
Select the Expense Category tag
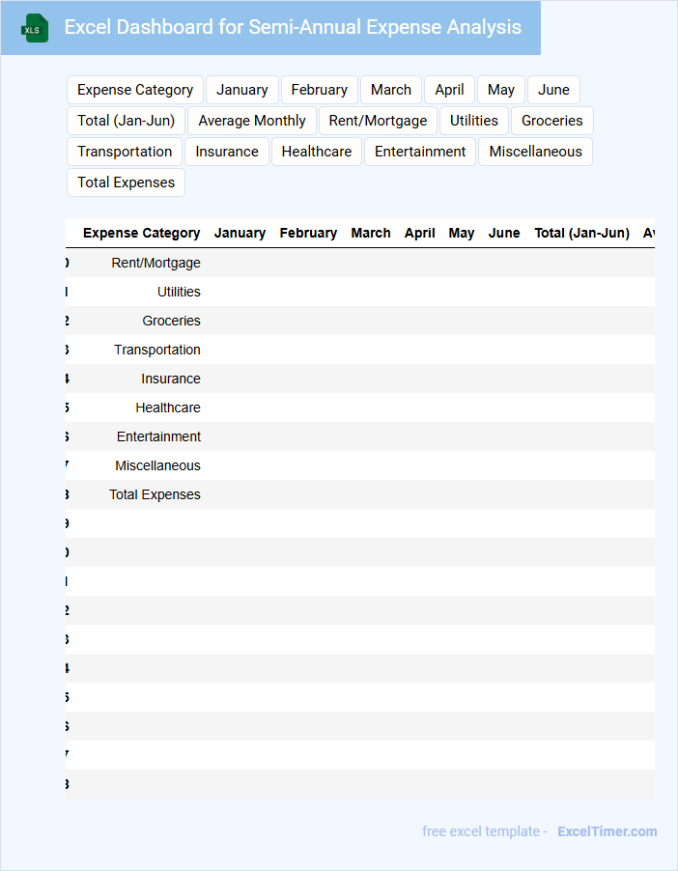pos(135,90)
